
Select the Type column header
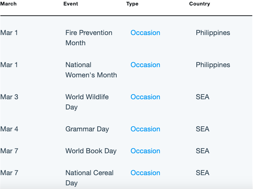click(x=132, y=4)
